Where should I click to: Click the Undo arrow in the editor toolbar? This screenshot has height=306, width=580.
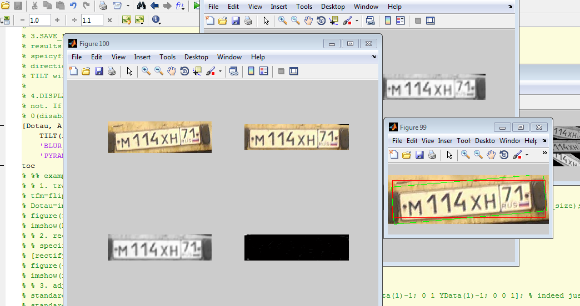[73, 6]
